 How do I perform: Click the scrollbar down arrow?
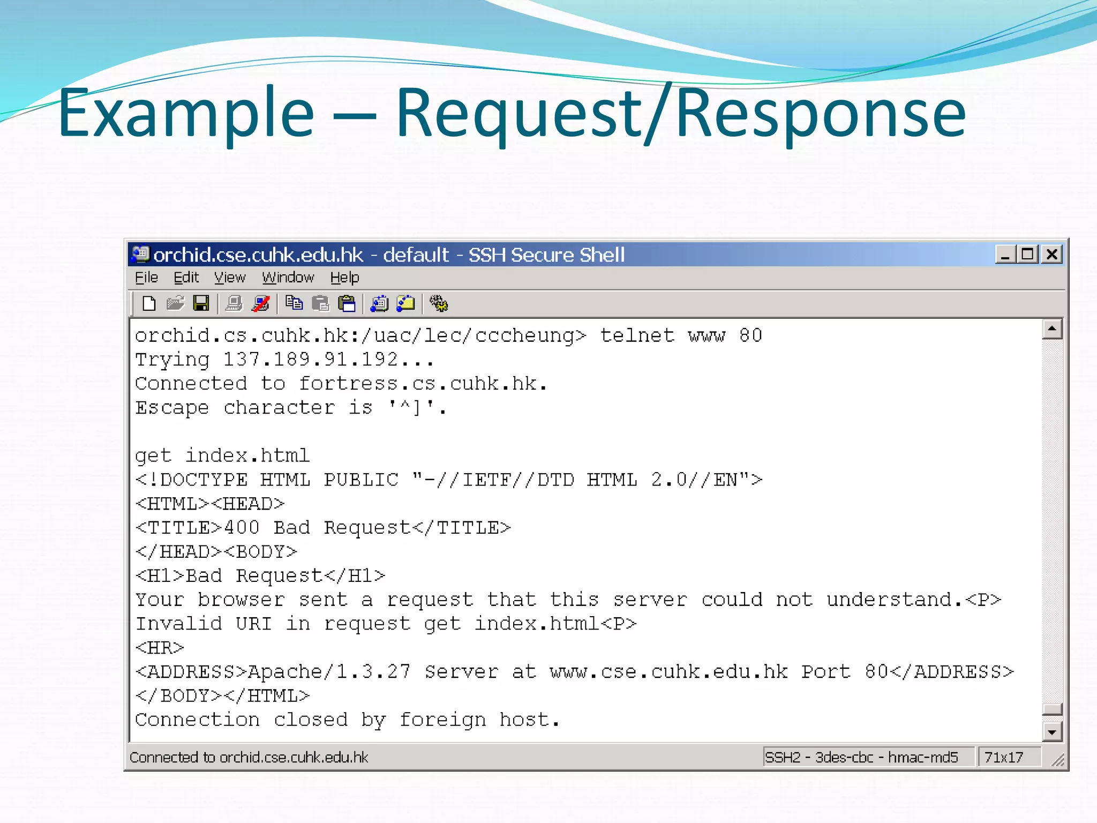tap(1052, 731)
